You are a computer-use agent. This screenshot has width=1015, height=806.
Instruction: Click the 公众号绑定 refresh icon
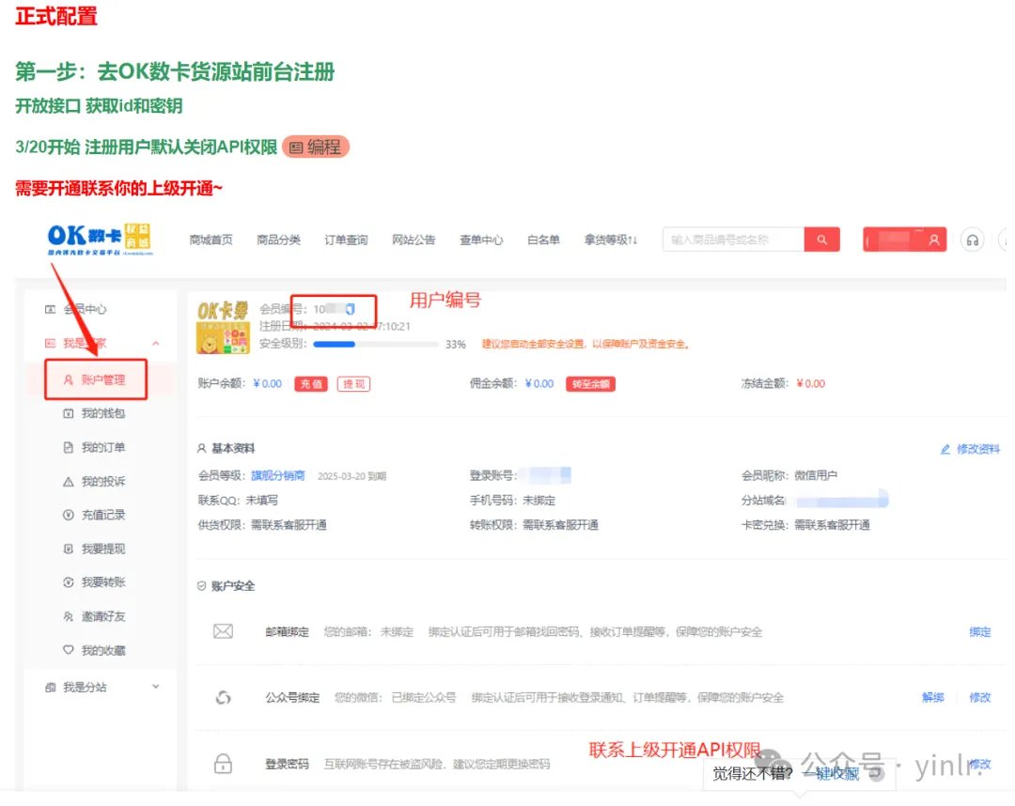(x=224, y=697)
